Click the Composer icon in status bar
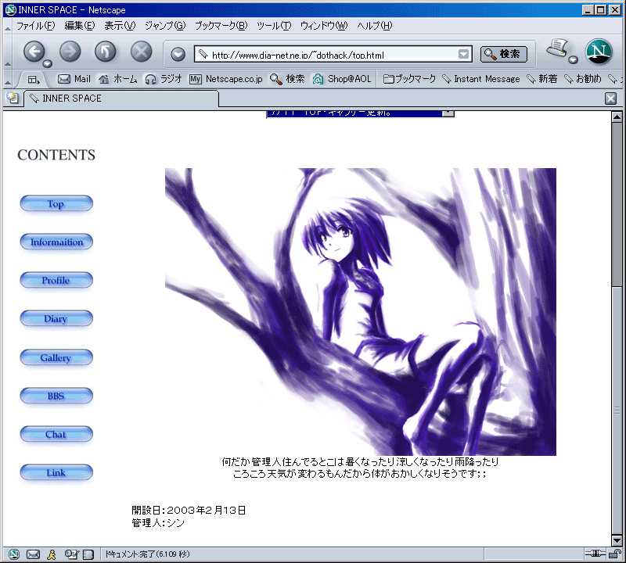The image size is (626, 563). 71,554
